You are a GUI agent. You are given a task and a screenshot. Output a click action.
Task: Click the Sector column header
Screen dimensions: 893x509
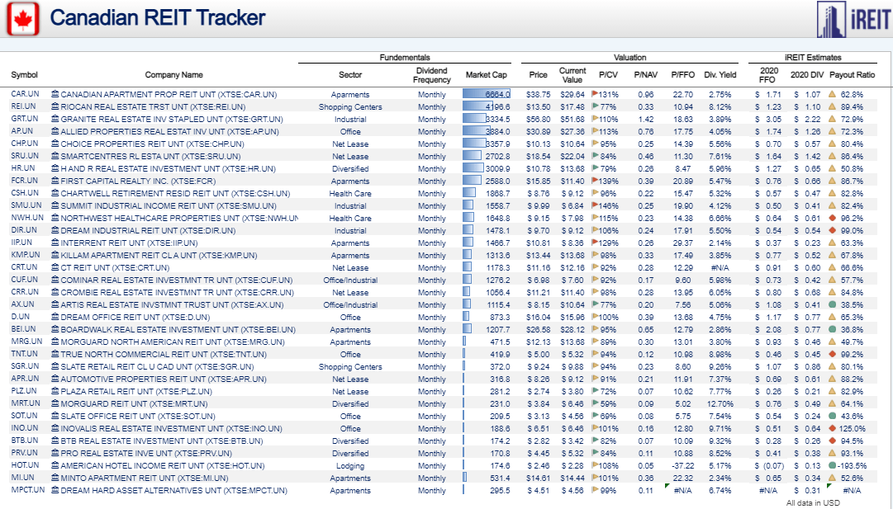(350, 75)
